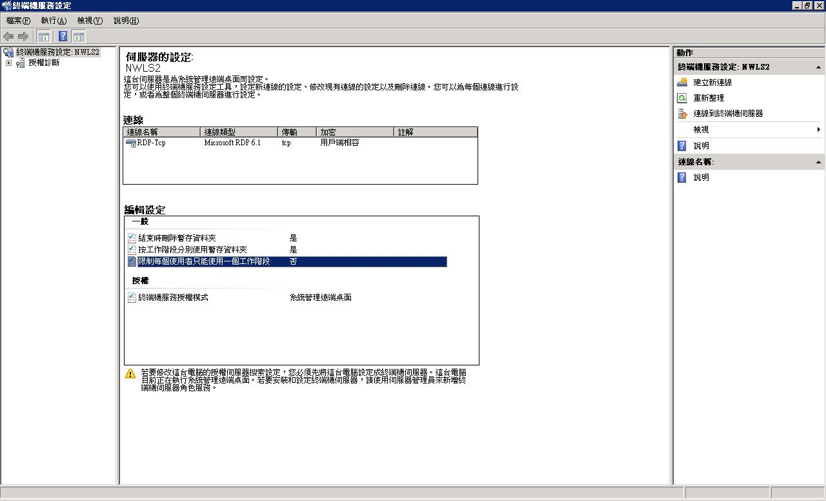Click the 重新整理 refresh icon
The image size is (826, 501).
tap(682, 98)
